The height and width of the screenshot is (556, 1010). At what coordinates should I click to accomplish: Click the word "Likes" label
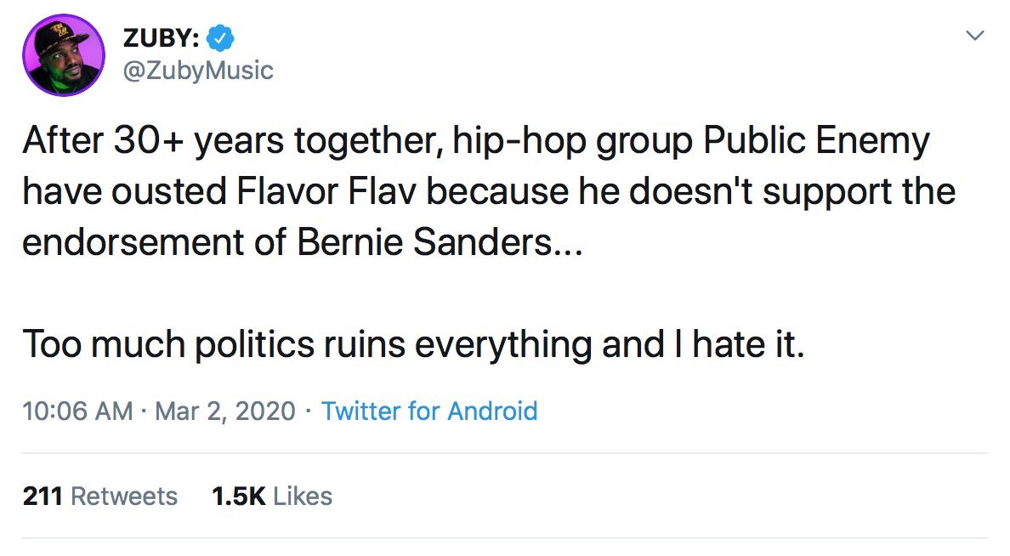pos(303,496)
